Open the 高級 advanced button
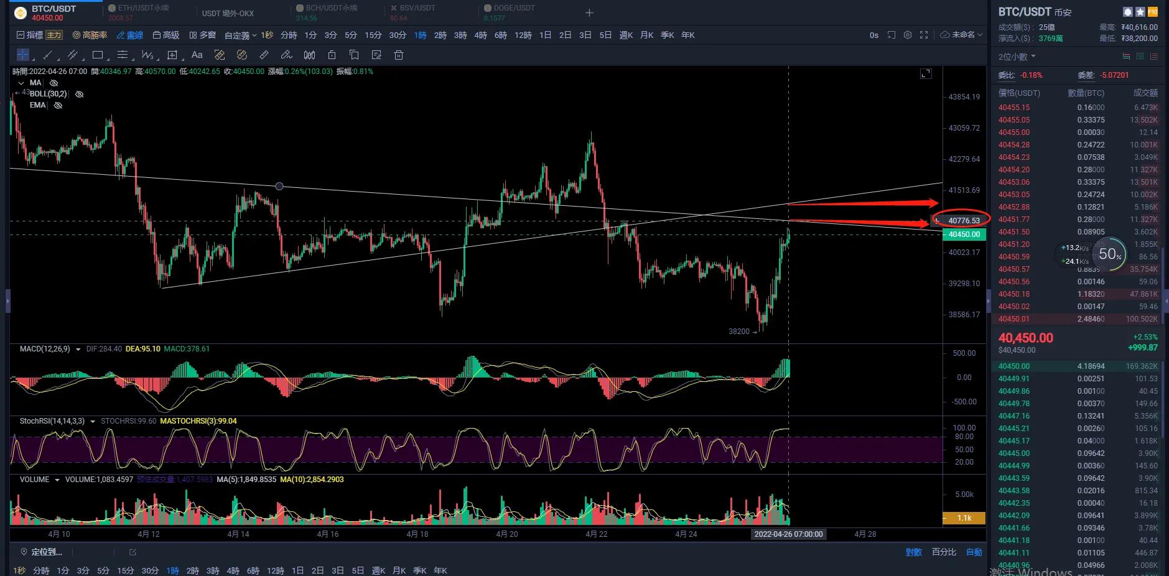 point(166,35)
